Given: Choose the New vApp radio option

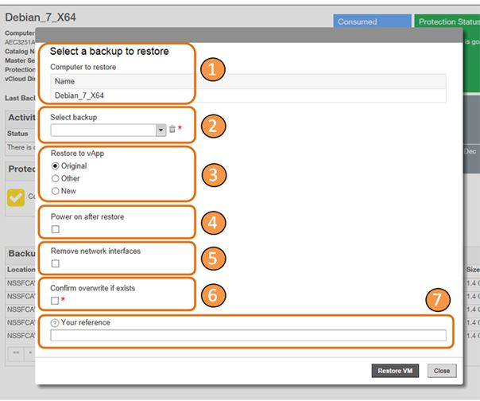Looking at the screenshot, I should point(55,191).
